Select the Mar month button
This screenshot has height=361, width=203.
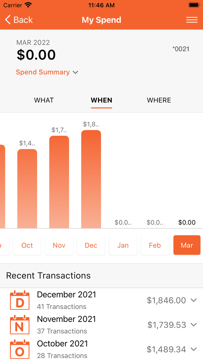pos(187,245)
